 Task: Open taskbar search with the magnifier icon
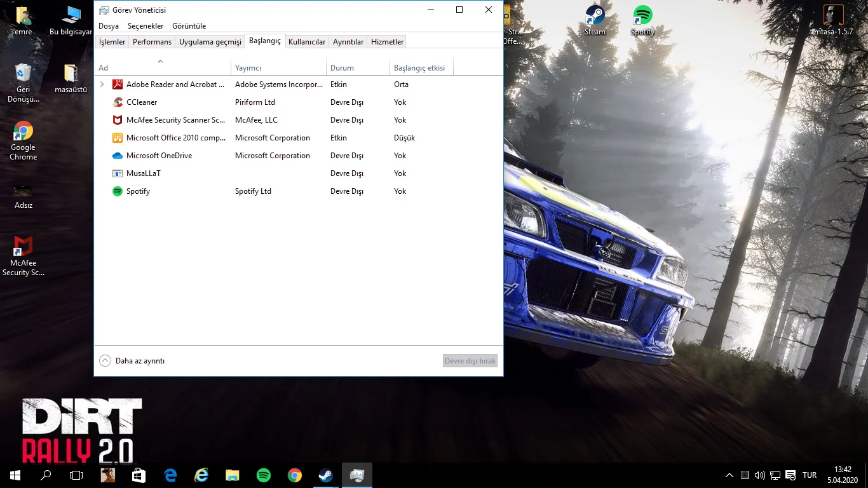(x=46, y=475)
